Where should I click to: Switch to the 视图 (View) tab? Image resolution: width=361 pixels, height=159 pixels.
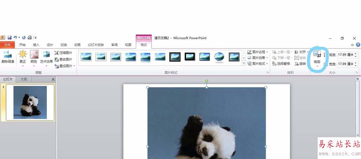128,45
